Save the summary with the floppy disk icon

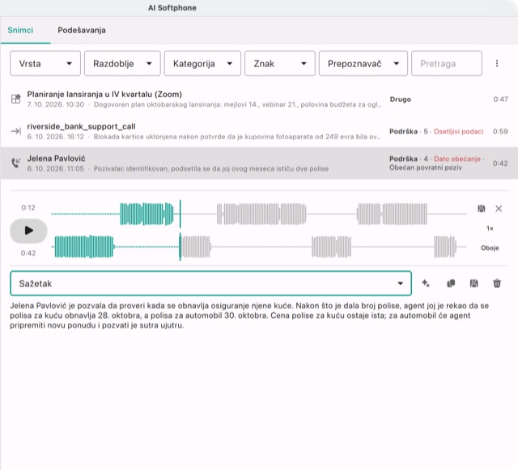(x=473, y=283)
